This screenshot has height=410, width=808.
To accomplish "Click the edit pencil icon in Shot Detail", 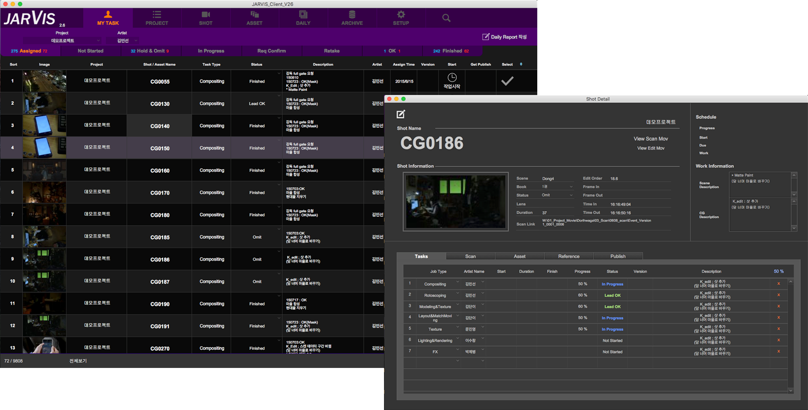I will pos(401,114).
